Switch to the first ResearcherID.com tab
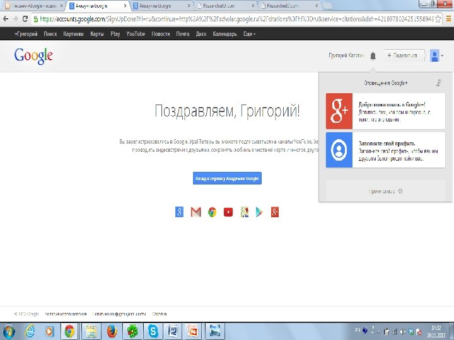Screen dimensions: 454x340 point(225,6)
